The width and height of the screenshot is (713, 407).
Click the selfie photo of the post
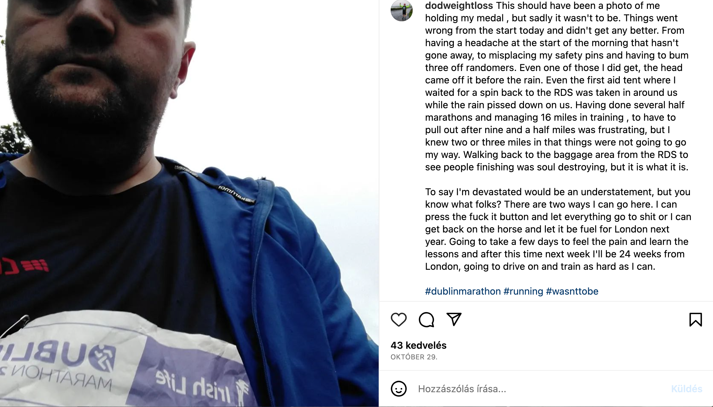[189, 204]
